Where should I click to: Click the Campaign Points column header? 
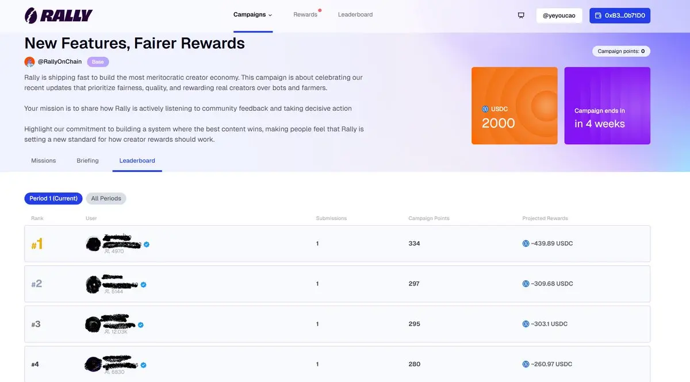coord(429,218)
